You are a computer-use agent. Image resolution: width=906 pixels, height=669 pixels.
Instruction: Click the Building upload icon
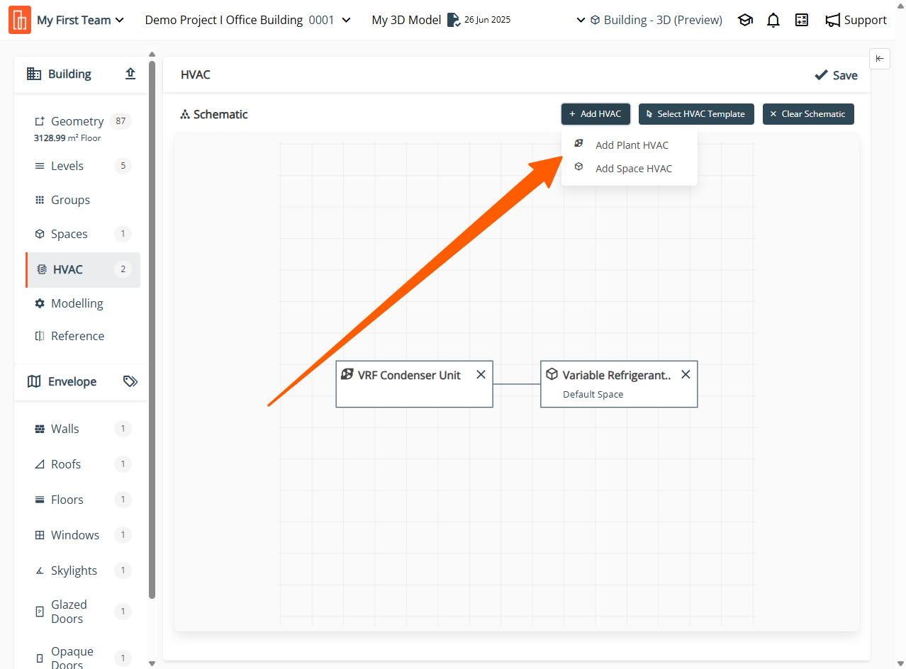[130, 74]
